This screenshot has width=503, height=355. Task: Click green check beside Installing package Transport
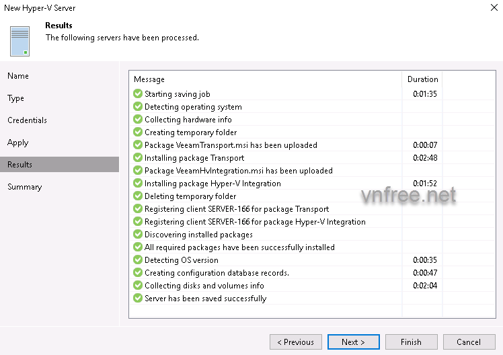pyautogui.click(x=138, y=158)
